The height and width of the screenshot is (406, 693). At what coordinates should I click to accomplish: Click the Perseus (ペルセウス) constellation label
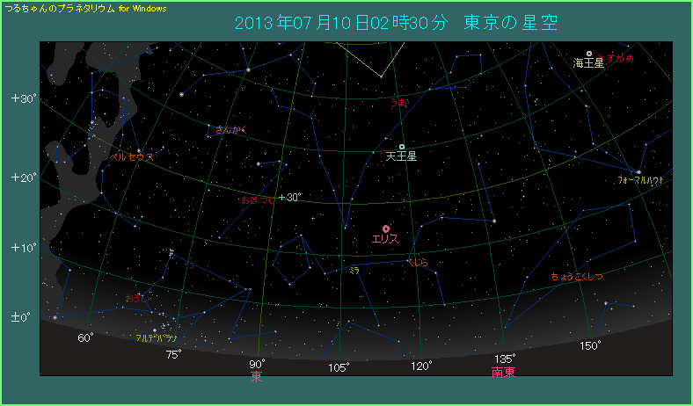(x=131, y=156)
